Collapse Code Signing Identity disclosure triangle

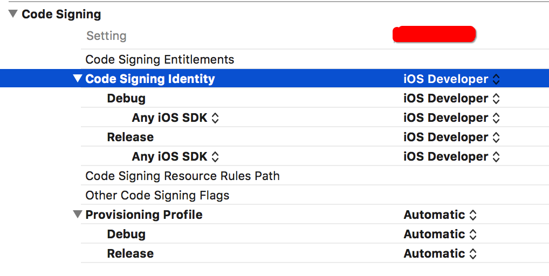tap(78, 79)
